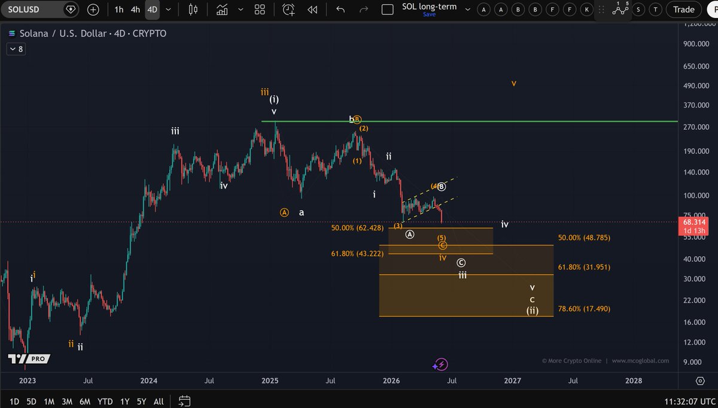This screenshot has height=408, width=718.
Task: Click the 50.00% (48.785) fib label
Action: point(584,238)
